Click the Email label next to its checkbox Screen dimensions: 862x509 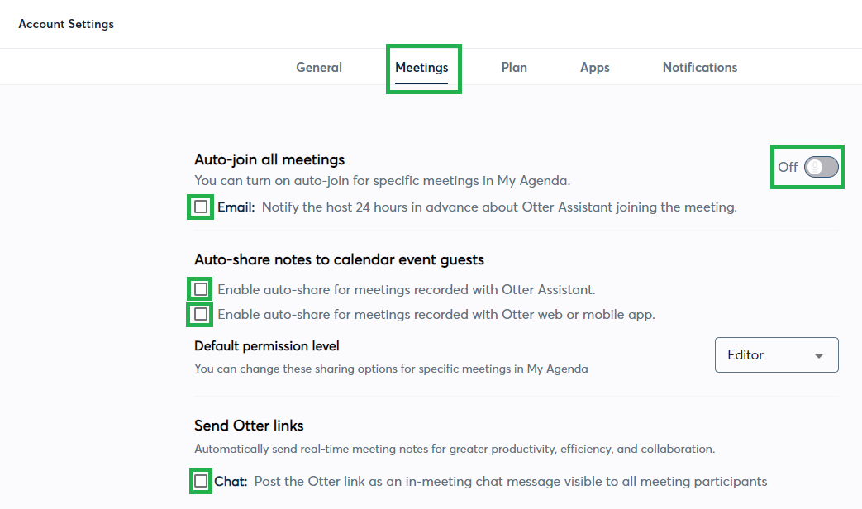[234, 207]
